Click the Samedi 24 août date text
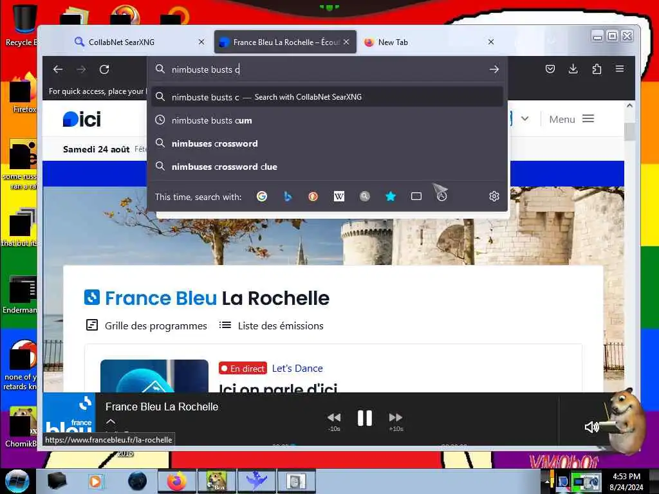The height and width of the screenshot is (494, 659). [x=97, y=149]
